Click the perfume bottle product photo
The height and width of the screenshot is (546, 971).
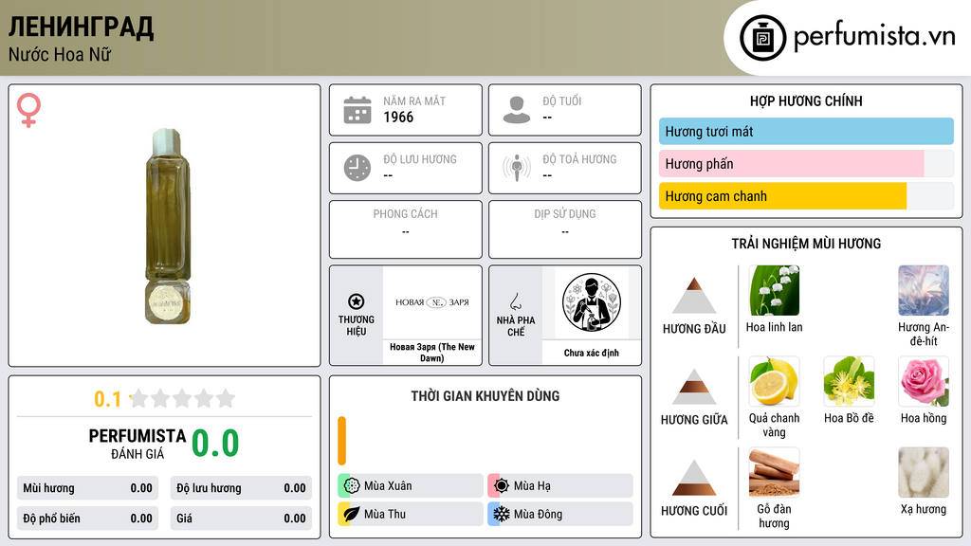(168, 226)
